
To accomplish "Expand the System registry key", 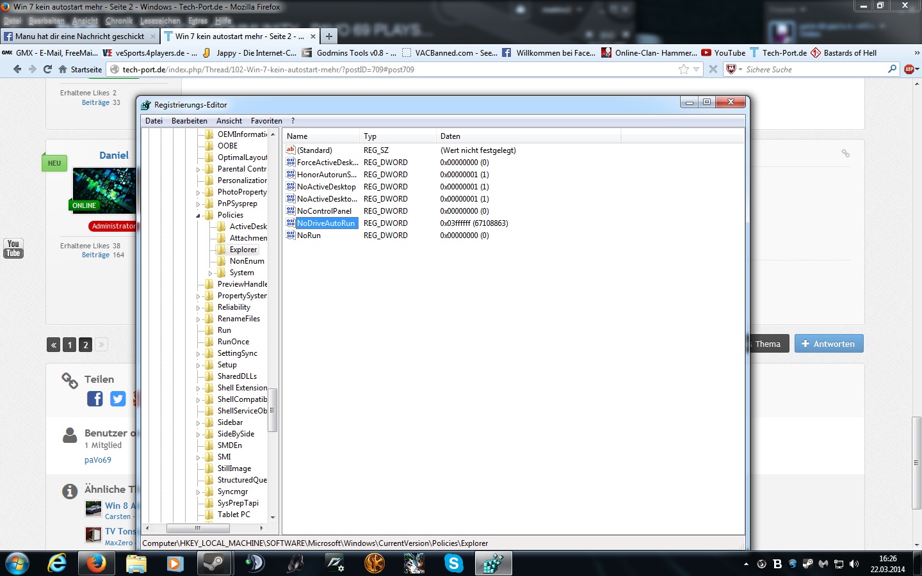I will (x=210, y=273).
